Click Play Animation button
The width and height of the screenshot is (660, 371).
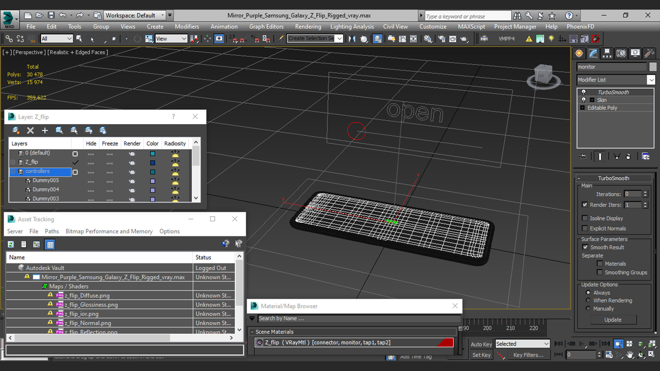pyautogui.click(x=582, y=344)
